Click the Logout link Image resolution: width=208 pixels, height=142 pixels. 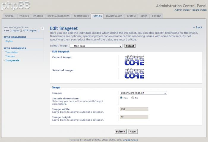click(x=15, y=30)
